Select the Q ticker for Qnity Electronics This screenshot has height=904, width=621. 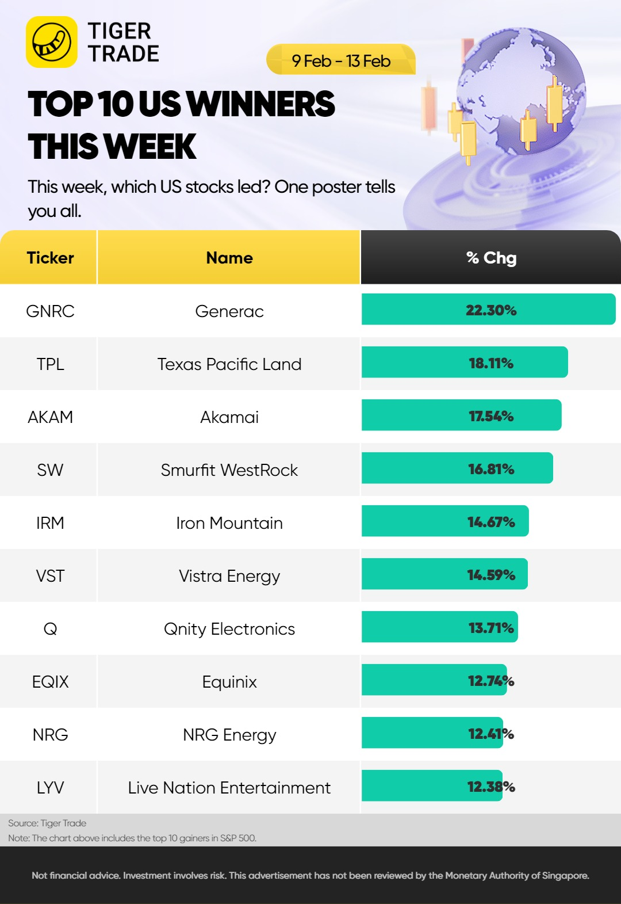pyautogui.click(x=50, y=629)
